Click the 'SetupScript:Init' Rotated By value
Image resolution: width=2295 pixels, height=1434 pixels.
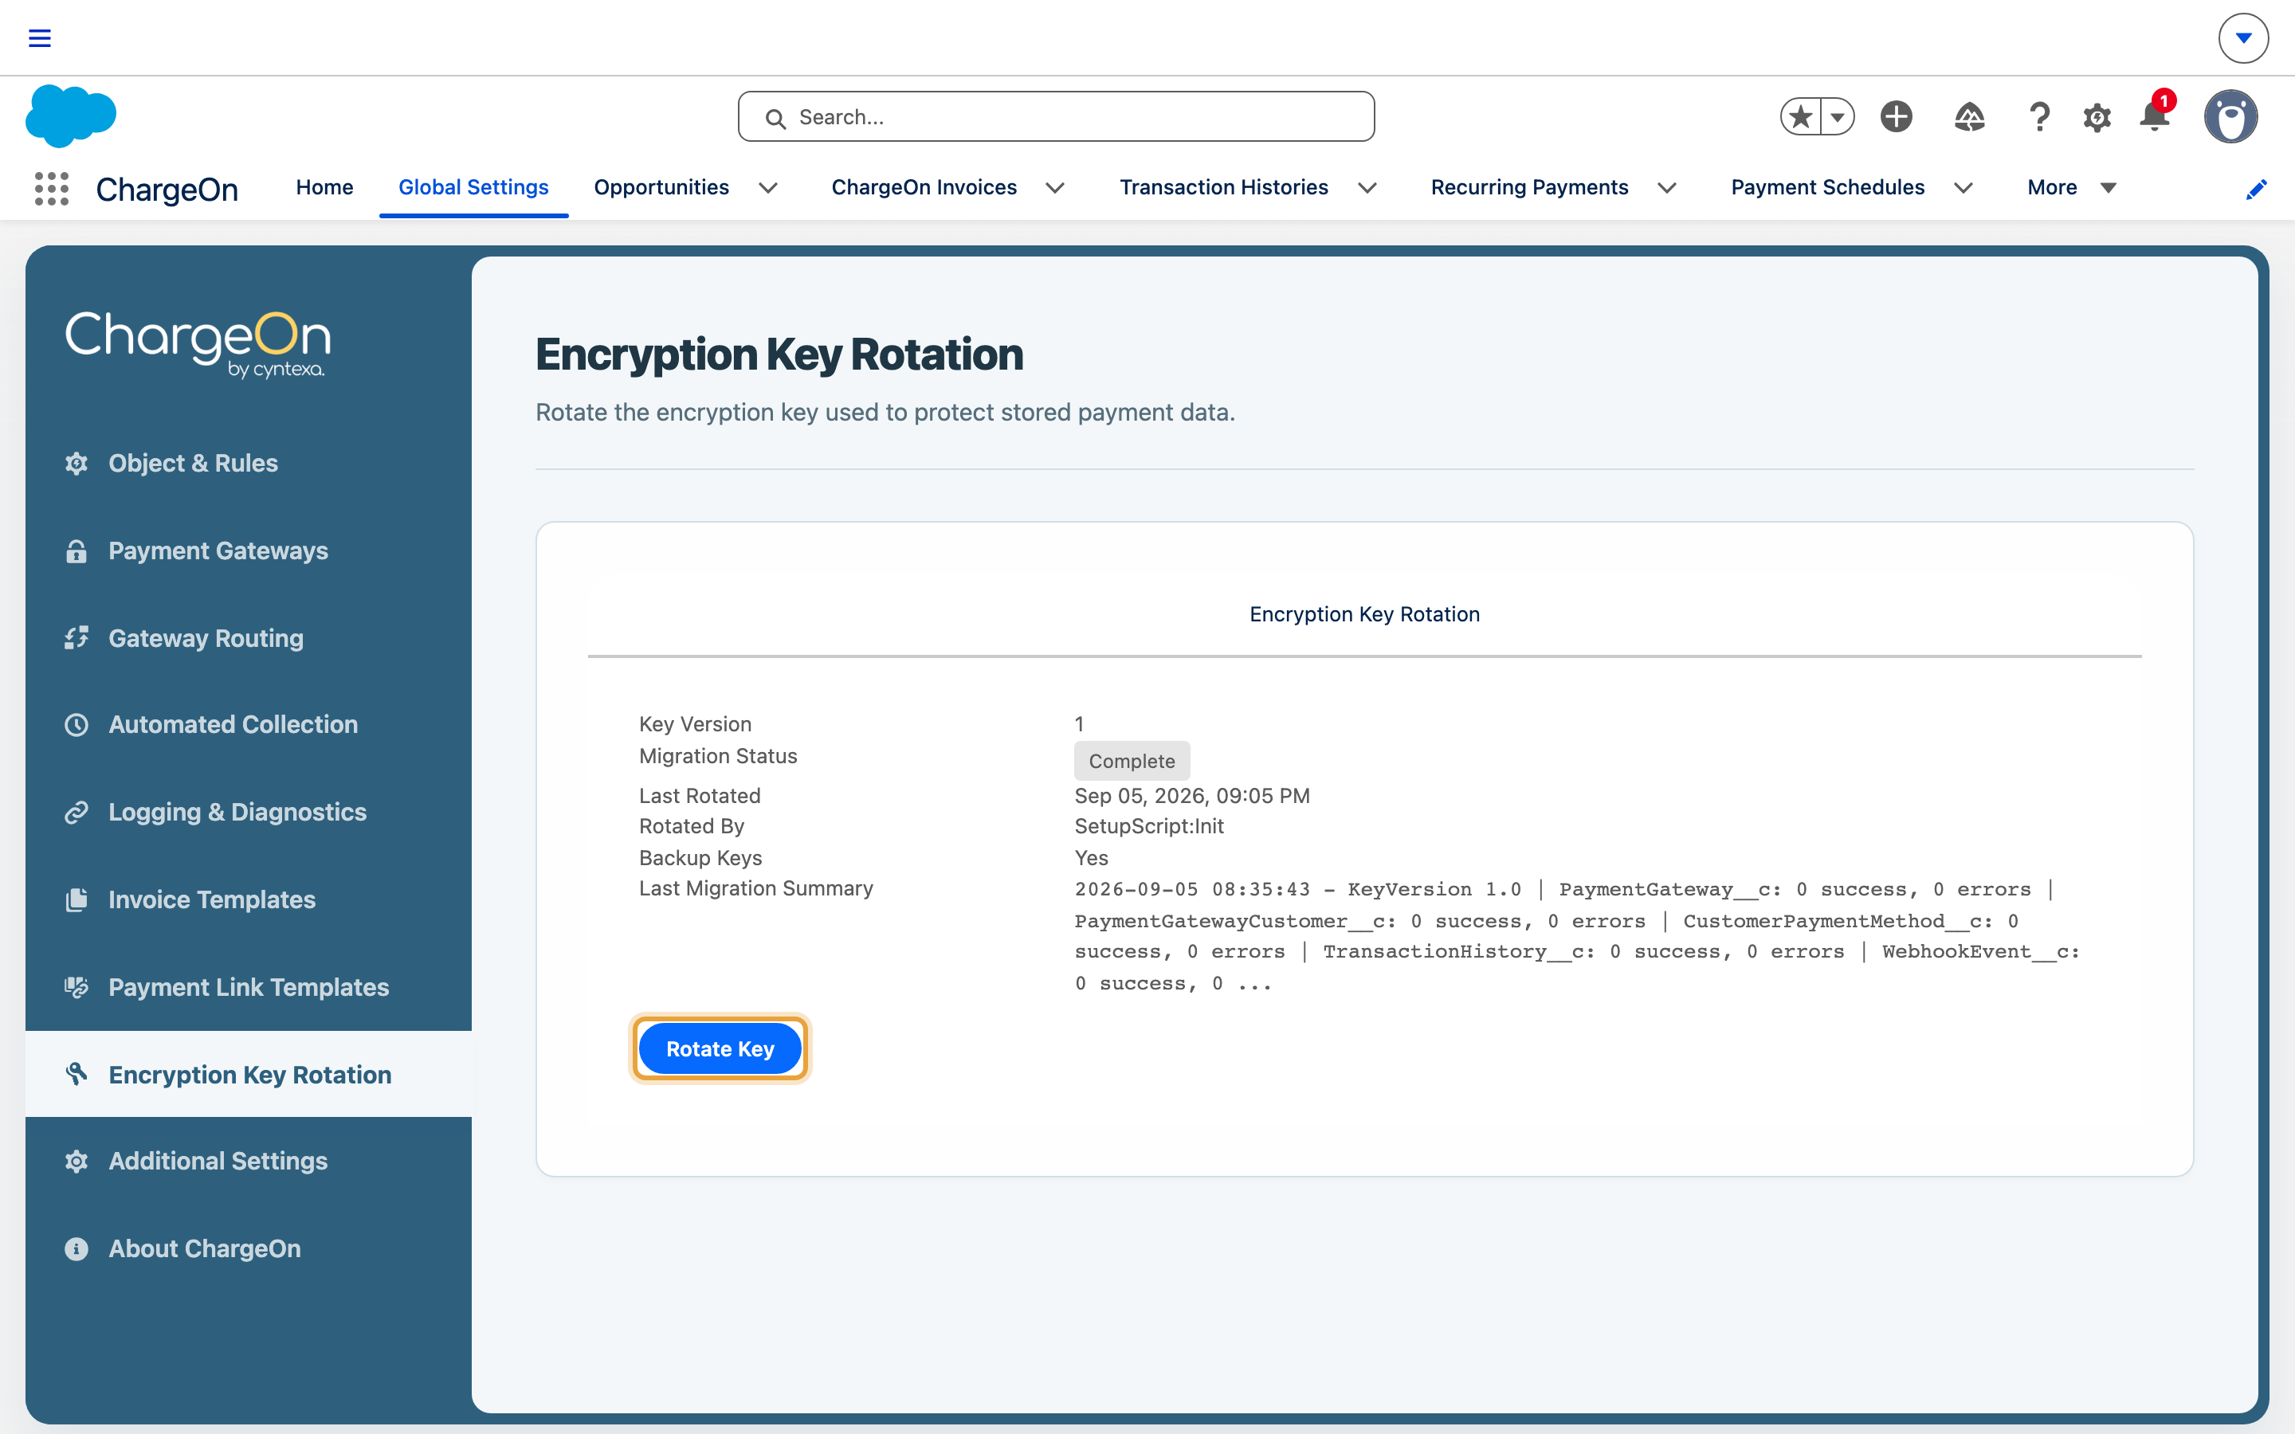click(1148, 826)
